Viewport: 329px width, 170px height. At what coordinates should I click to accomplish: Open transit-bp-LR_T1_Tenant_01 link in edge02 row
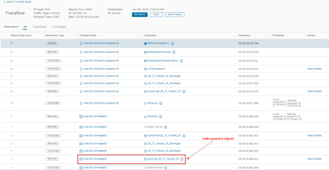click(x=164, y=135)
